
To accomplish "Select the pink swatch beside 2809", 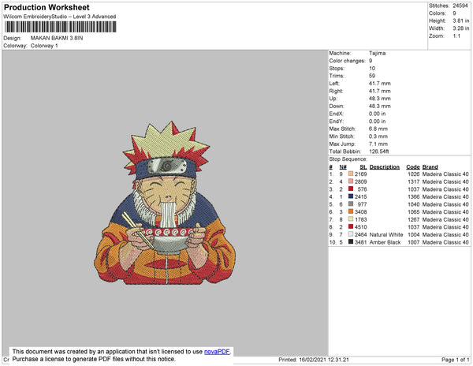I will (351, 181).
